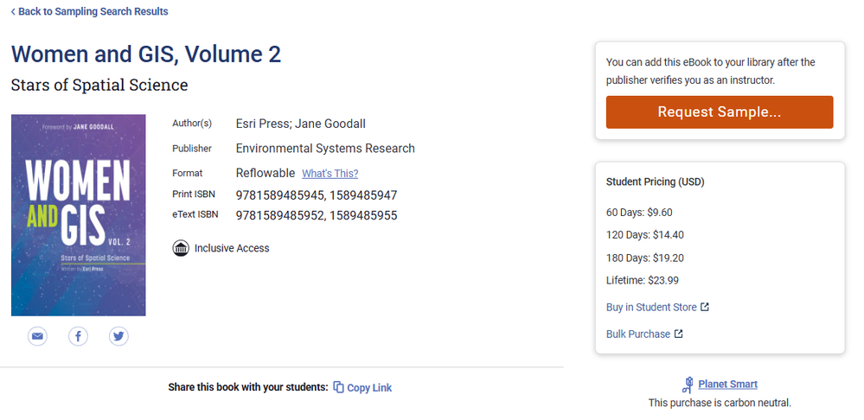
Task: Open Buy in Student Store link
Action: click(652, 308)
